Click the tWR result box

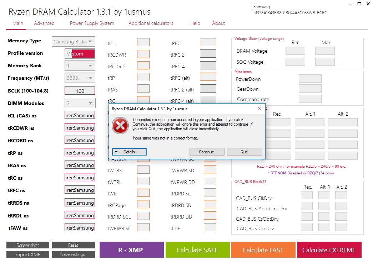[x=143, y=193]
